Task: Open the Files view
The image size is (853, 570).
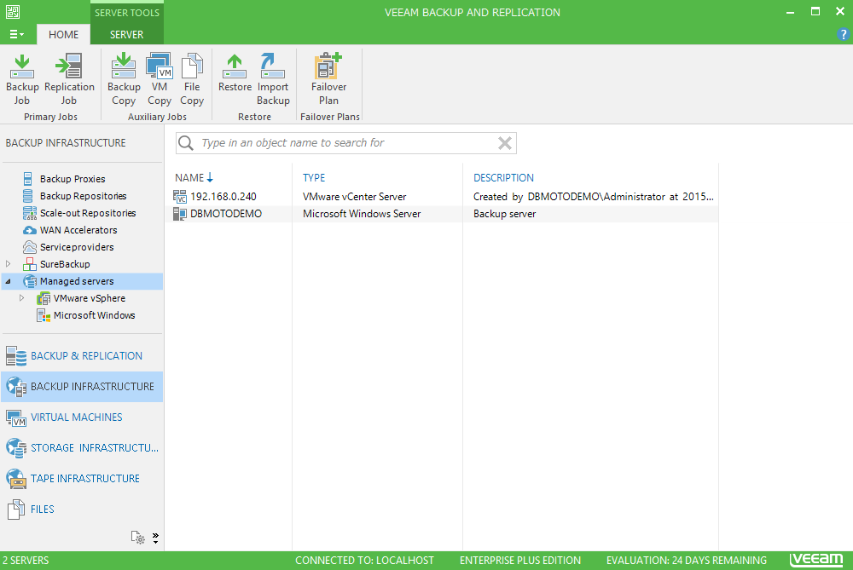Action: 82,510
